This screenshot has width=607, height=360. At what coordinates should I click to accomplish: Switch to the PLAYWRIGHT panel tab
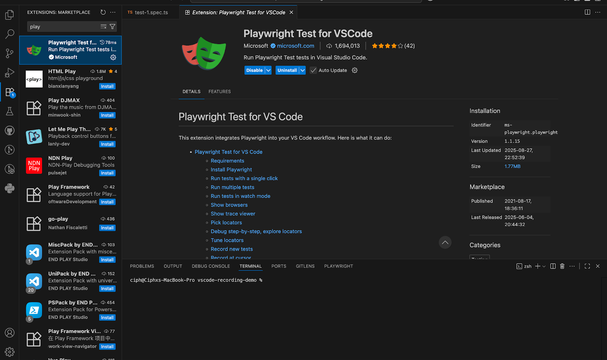tap(338, 266)
